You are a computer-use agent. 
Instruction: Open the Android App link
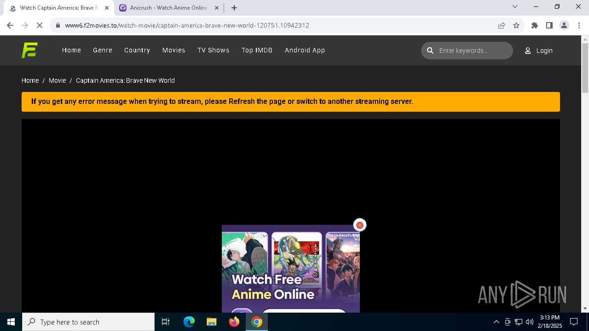pos(305,50)
